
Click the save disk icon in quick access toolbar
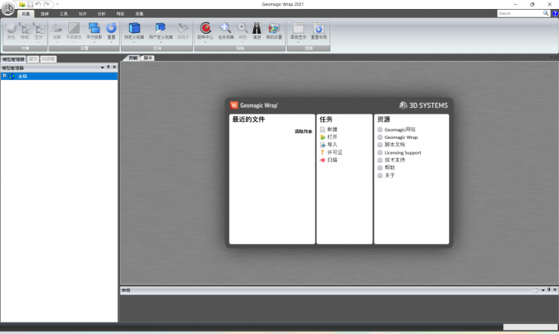click(x=30, y=4)
